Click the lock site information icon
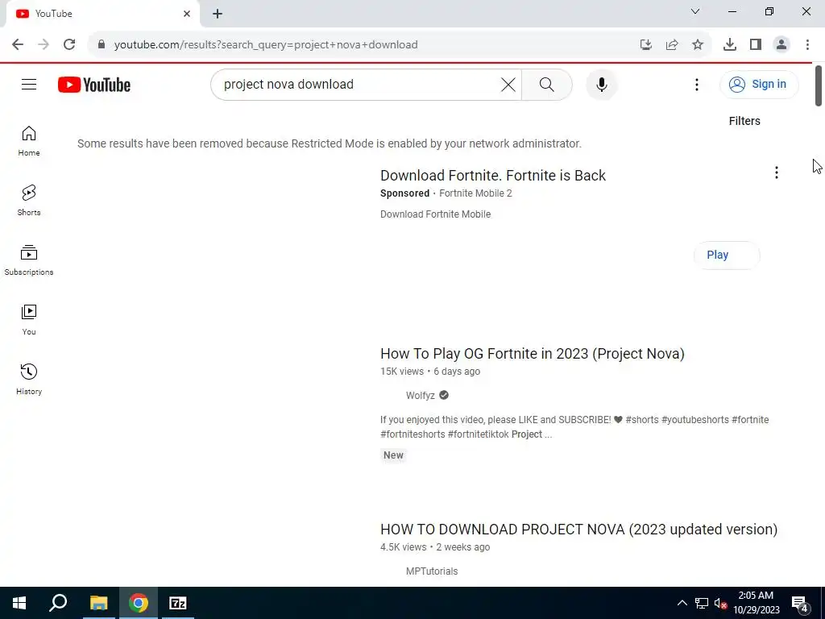Image resolution: width=825 pixels, height=619 pixels. [x=102, y=45]
